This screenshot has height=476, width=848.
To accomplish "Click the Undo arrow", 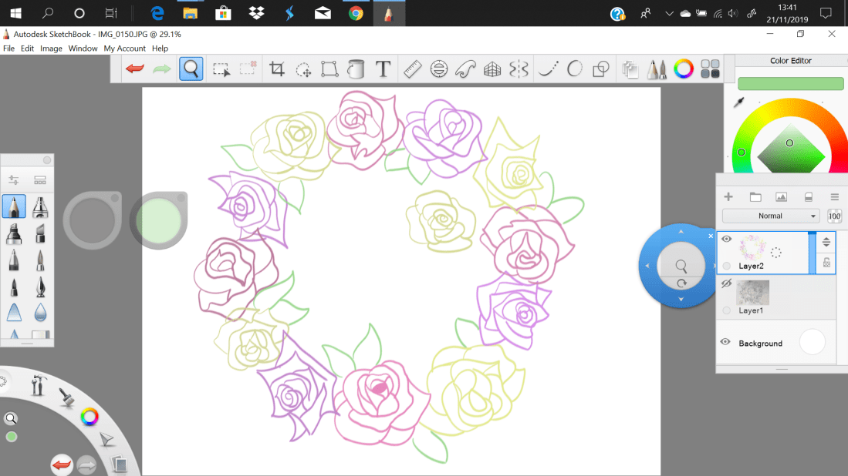I will [x=133, y=69].
